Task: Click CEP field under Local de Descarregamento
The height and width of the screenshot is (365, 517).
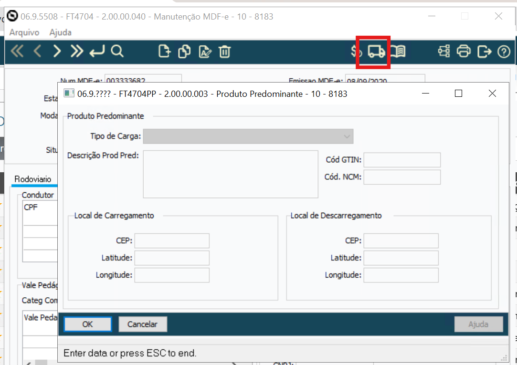Action: click(401, 241)
